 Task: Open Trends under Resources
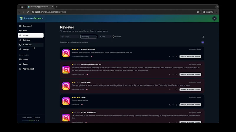pos(31,64)
